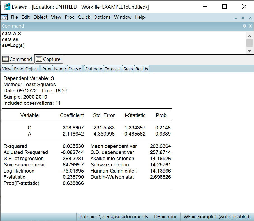The image size is (254, 221).
Task: Open the equation View dropdown button
Action: click(x=7, y=69)
